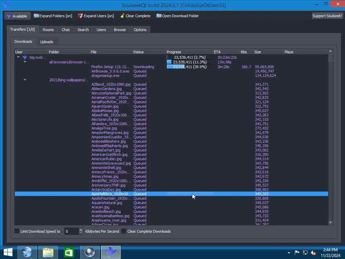
Task: Click the bird icon beside big nuts
Action: click(x=25, y=57)
